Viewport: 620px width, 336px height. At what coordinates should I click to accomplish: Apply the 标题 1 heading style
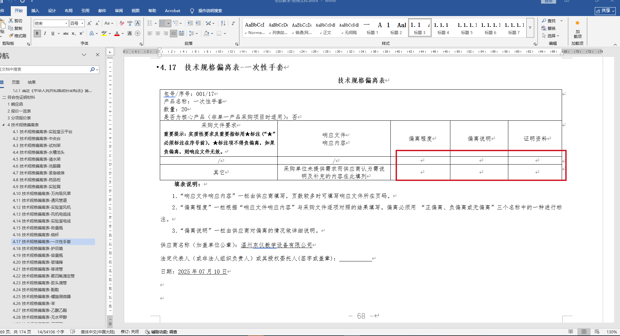[372, 28]
